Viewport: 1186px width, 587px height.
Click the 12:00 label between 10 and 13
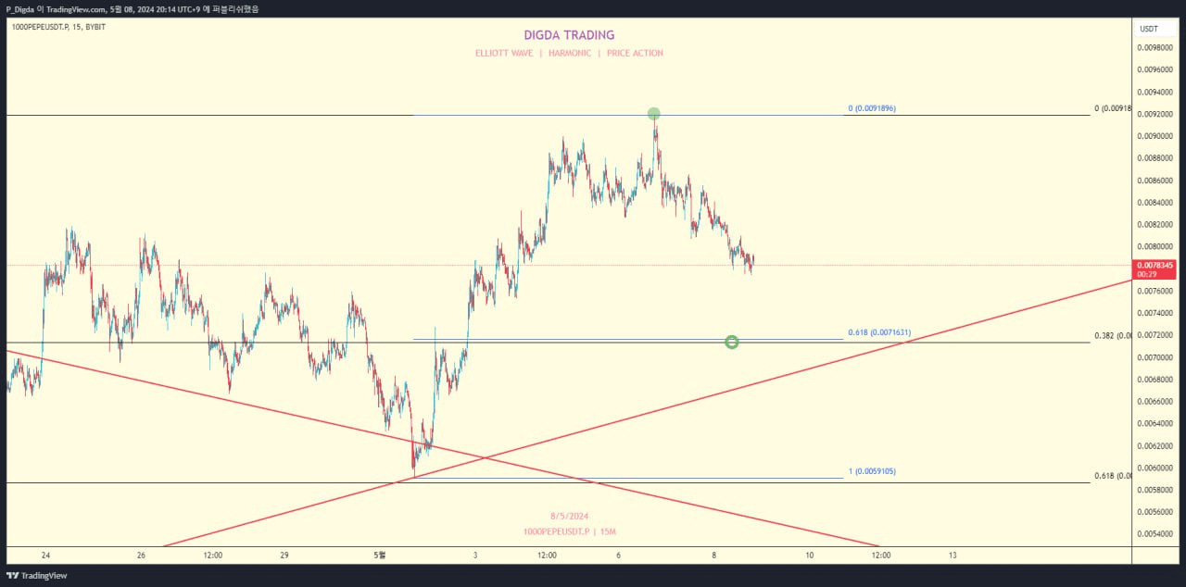[x=881, y=556]
